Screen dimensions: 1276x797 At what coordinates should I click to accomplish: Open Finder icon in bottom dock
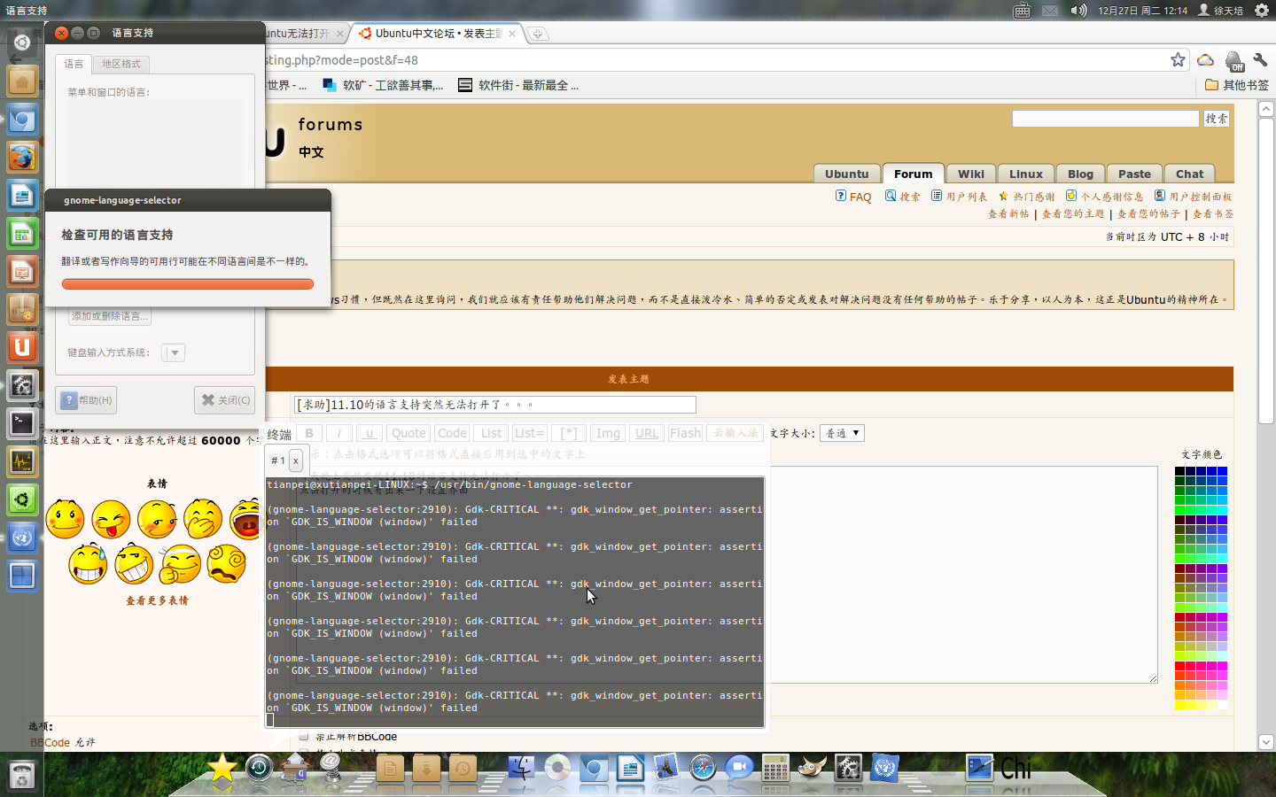(521, 768)
